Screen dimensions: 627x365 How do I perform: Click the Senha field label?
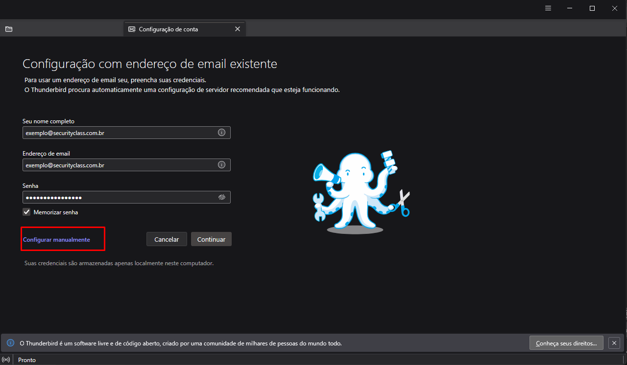pos(30,186)
